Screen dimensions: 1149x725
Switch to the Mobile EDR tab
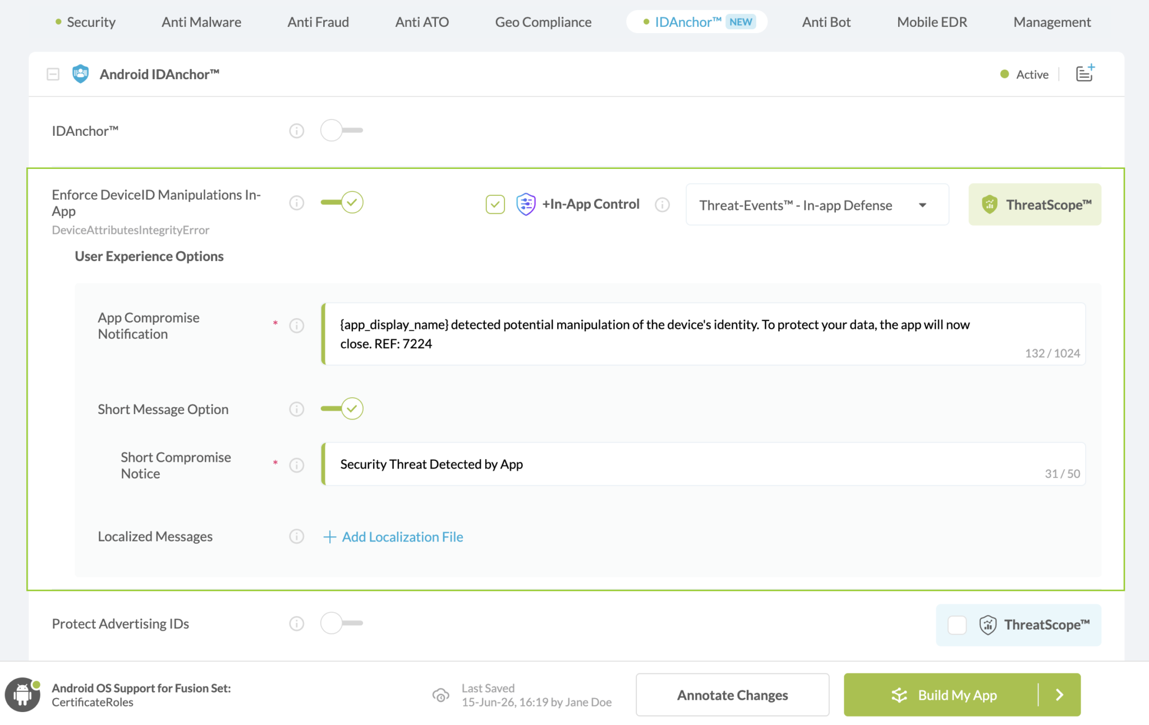tap(932, 22)
